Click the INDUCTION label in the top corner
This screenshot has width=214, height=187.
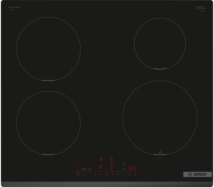[x=14, y=7]
